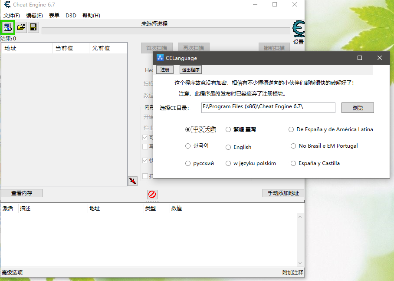The height and width of the screenshot is (281, 394).
Task: Click the 再次扫描 button
Action: (x=194, y=48)
